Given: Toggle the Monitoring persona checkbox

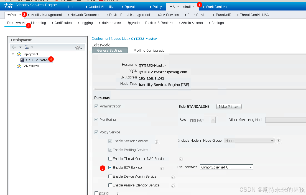Looking at the screenshot, I should [96, 119].
